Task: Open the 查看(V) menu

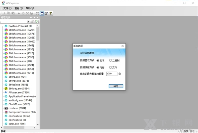Action: [x=18, y=8]
